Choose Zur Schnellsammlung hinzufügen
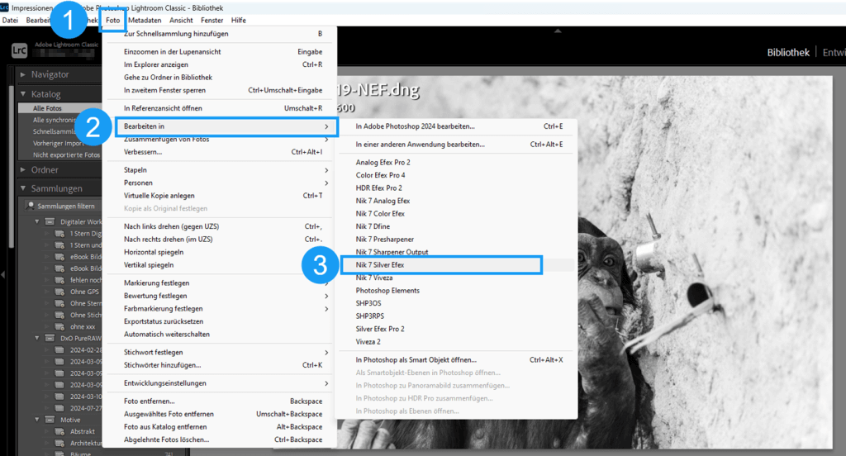 pos(220,34)
